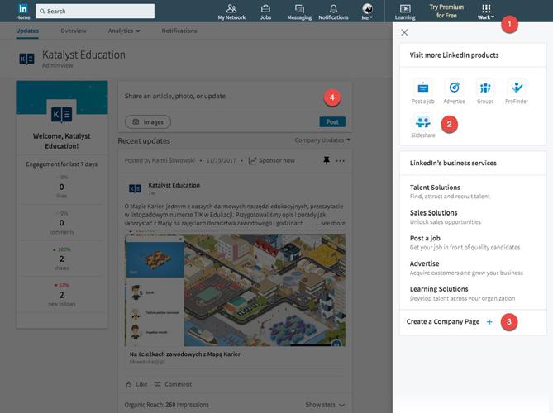This screenshot has height=413, width=553.
Task: Expand Show stats for the post
Action: coord(325,405)
